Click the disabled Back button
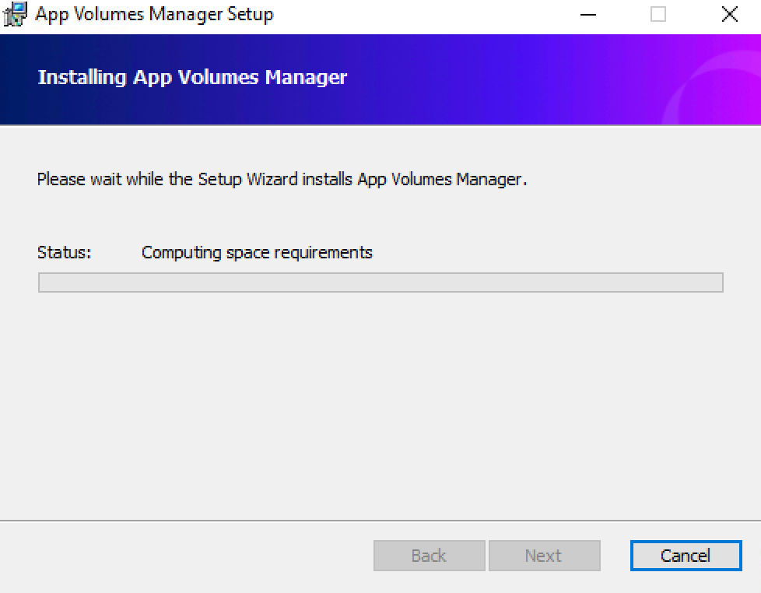This screenshot has width=761, height=593. 429,555
